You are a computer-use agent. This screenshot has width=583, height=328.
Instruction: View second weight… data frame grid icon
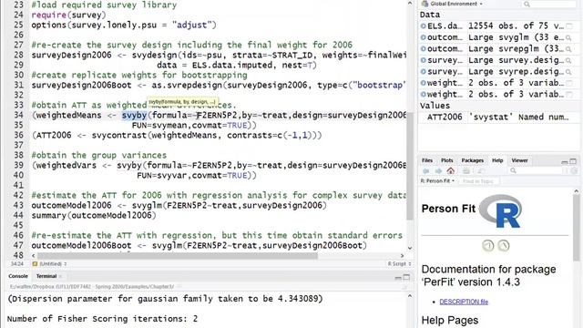[x=568, y=95]
